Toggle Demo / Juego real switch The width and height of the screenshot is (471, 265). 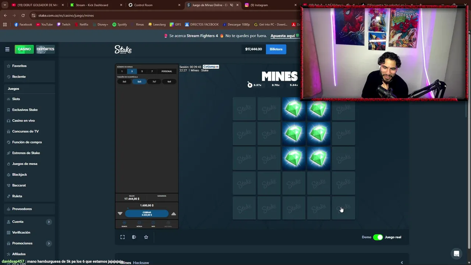click(378, 237)
